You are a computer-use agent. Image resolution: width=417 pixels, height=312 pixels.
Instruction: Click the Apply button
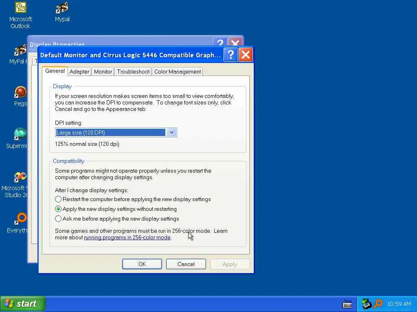pos(230,264)
